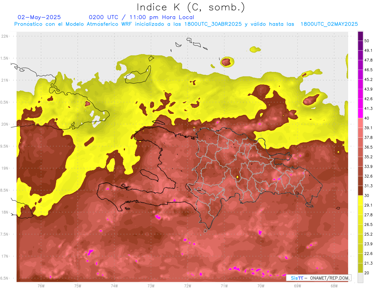Image resolution: width=375 pixels, height=290 pixels.
Task: Click the "20N" latitude label
Action: tap(5, 124)
